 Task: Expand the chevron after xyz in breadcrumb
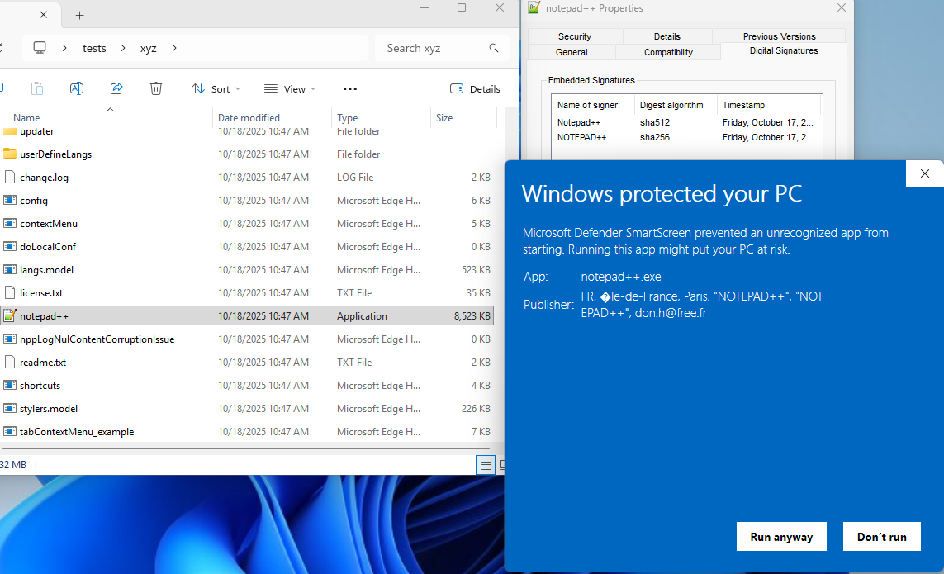coord(174,48)
